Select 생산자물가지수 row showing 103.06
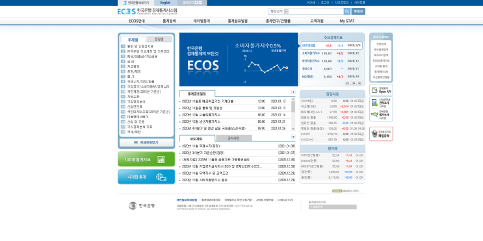The height and width of the screenshot is (241, 483). (332, 61)
